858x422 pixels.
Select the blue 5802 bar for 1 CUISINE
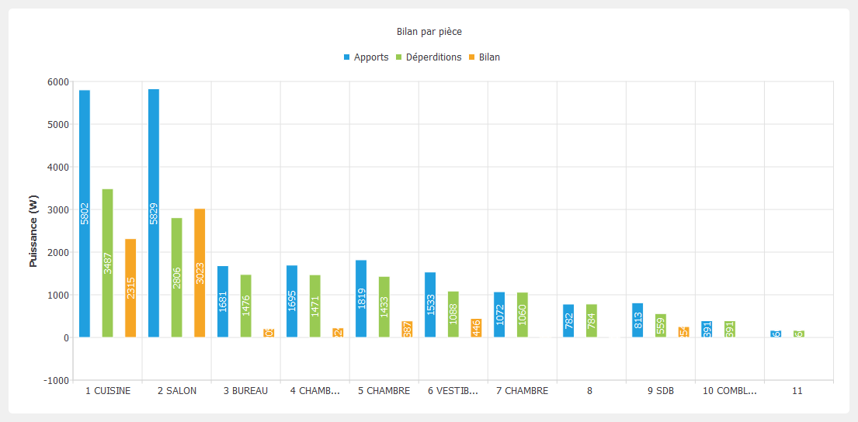85,213
